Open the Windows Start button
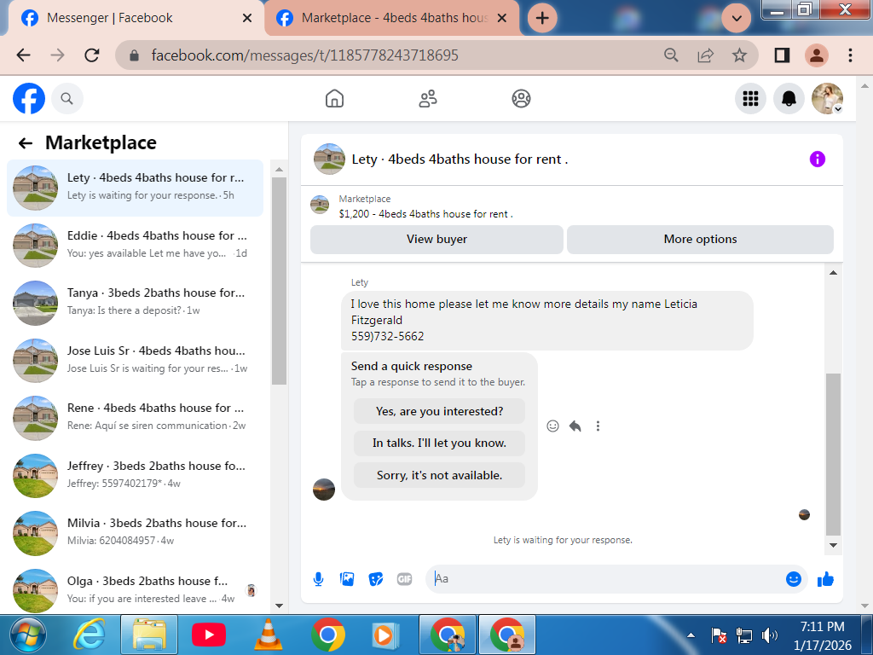The width and height of the screenshot is (873, 655). (x=28, y=635)
